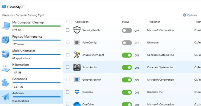Check the ForteConfig row checkbox
Image resolution: width=201 pixels, height=106 pixels.
tap(68, 42)
